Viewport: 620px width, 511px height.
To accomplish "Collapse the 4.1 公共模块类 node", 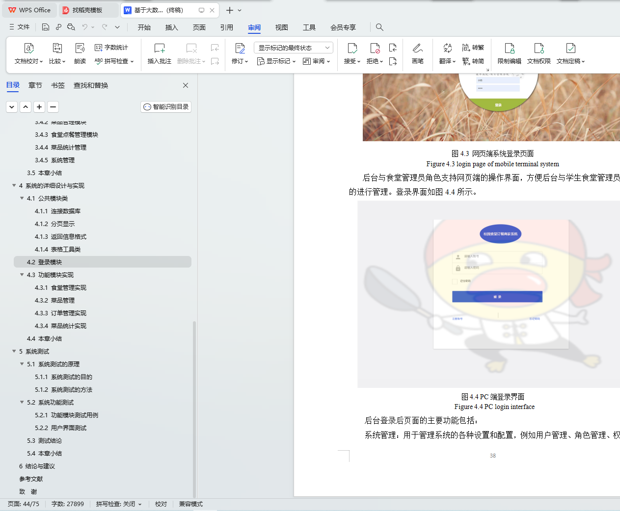I will click(22, 198).
